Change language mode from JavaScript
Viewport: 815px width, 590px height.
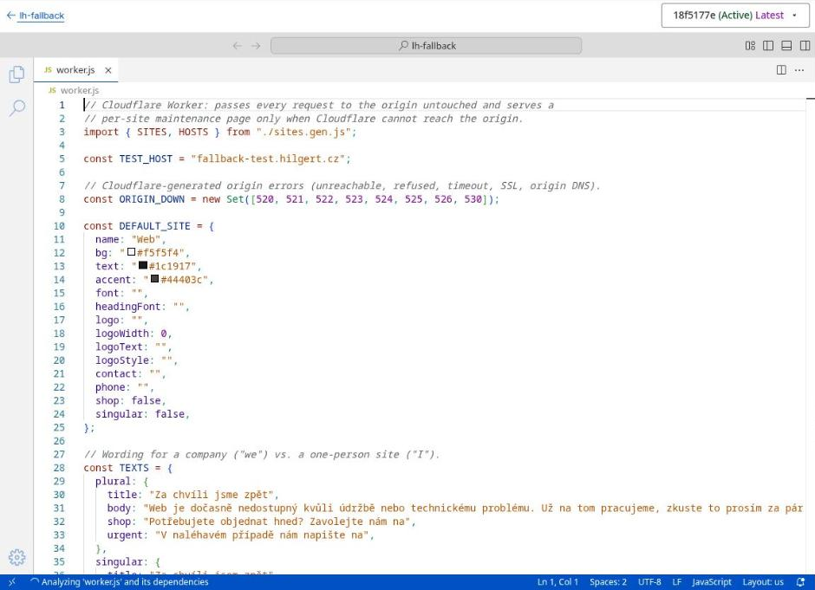point(712,582)
